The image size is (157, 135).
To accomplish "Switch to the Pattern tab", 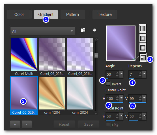I will (x=73, y=14).
